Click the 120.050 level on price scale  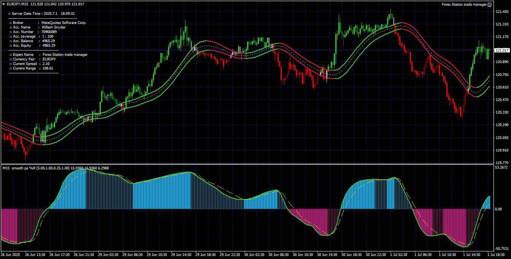tap(502, 137)
